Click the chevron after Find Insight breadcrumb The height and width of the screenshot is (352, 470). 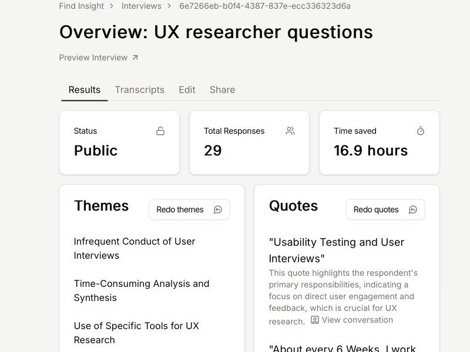(112, 6)
